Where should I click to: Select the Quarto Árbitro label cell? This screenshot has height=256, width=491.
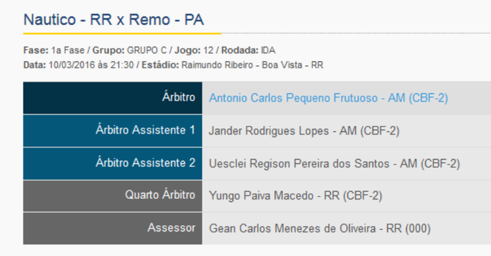click(112, 196)
